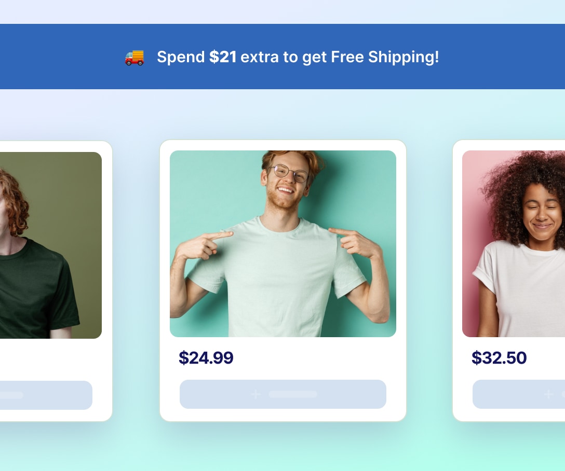Click the add-to-cart button on the $24.99 product
The height and width of the screenshot is (471, 565).
[283, 394]
